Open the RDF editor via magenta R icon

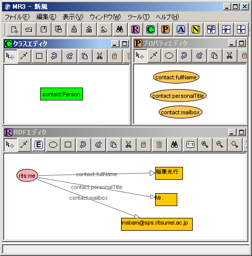coord(136,29)
